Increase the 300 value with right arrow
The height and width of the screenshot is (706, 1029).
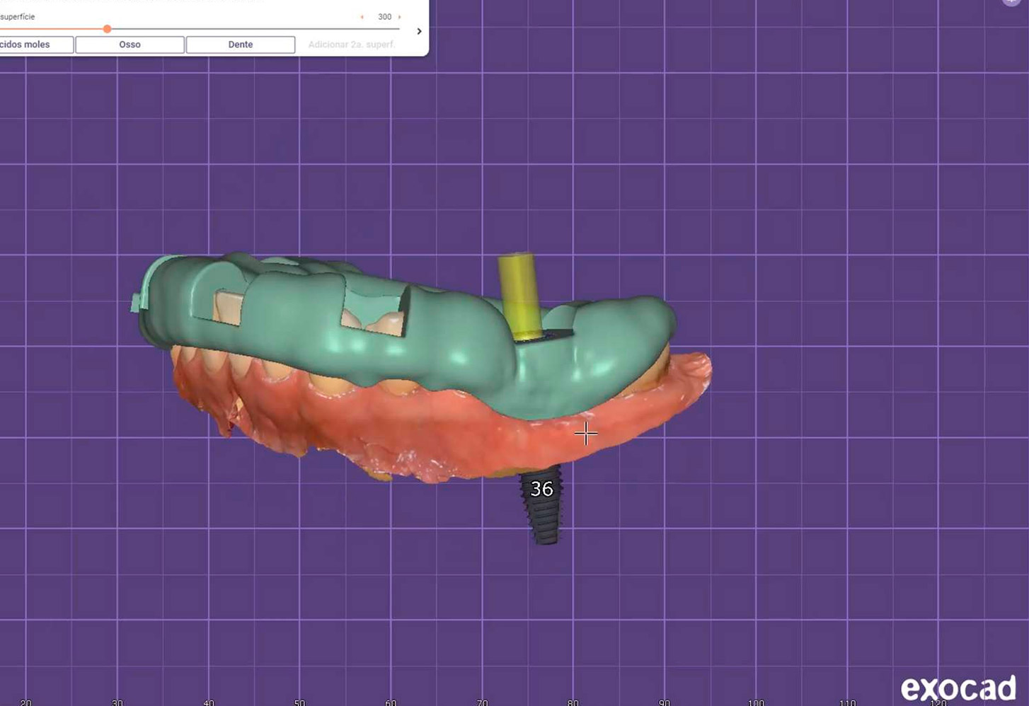[400, 17]
